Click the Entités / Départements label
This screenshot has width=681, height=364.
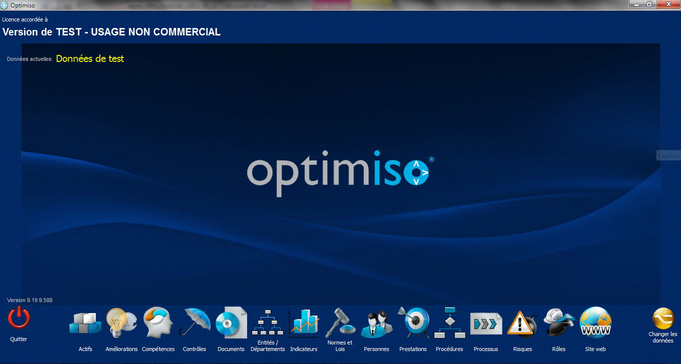pyautogui.click(x=268, y=346)
